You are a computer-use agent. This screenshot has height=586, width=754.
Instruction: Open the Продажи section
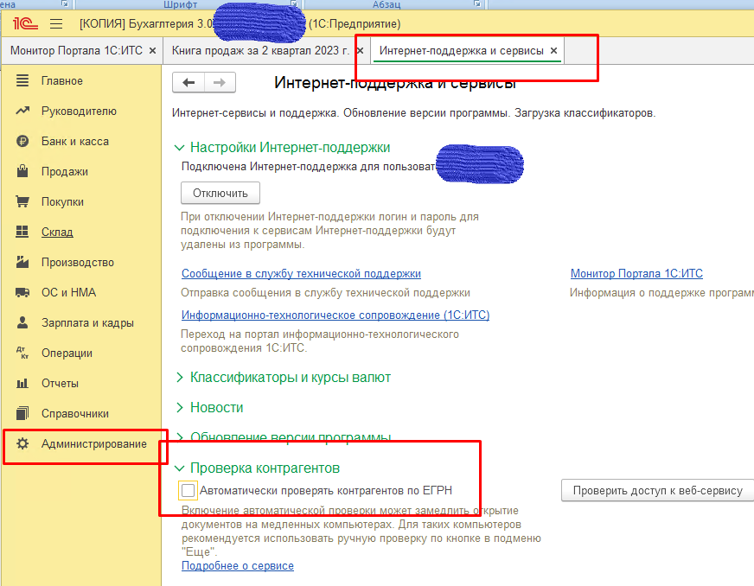tap(65, 172)
